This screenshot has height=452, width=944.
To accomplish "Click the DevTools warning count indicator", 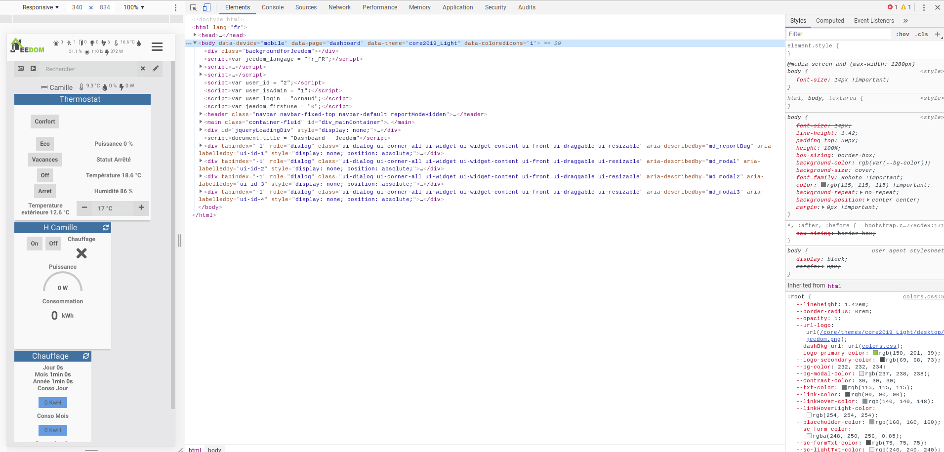I will [x=906, y=7].
